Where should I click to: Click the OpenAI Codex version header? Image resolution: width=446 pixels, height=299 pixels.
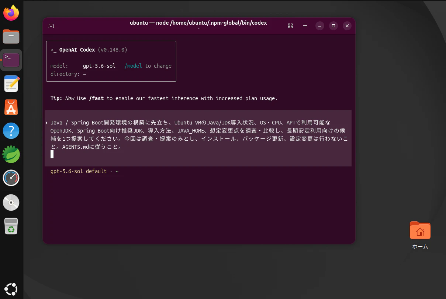click(x=89, y=50)
